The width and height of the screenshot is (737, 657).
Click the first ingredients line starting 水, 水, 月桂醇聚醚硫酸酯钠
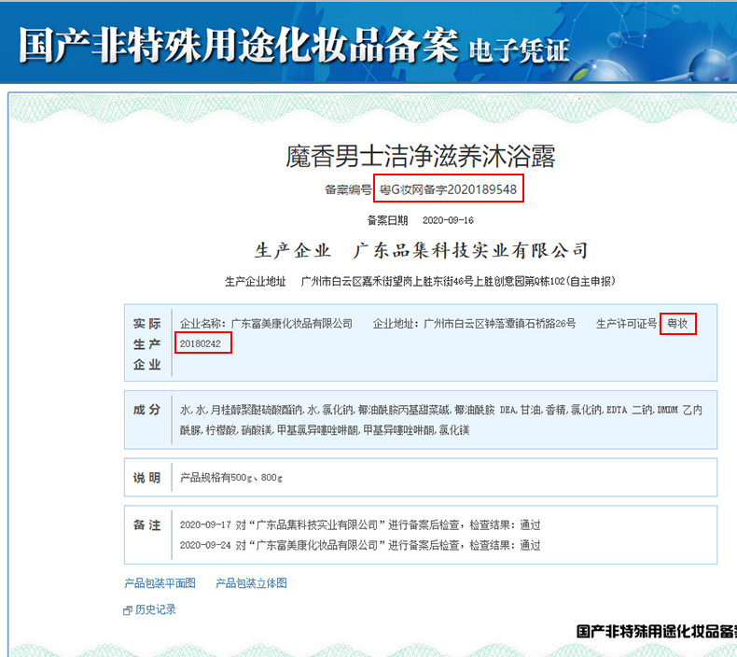click(441, 410)
